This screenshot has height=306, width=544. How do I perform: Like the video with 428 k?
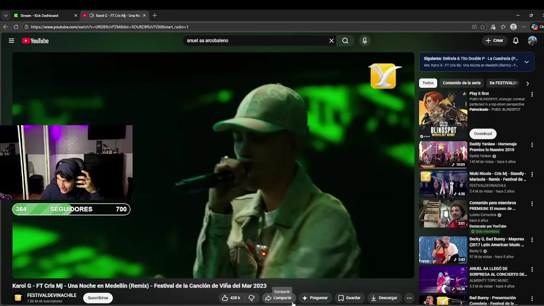click(231, 298)
